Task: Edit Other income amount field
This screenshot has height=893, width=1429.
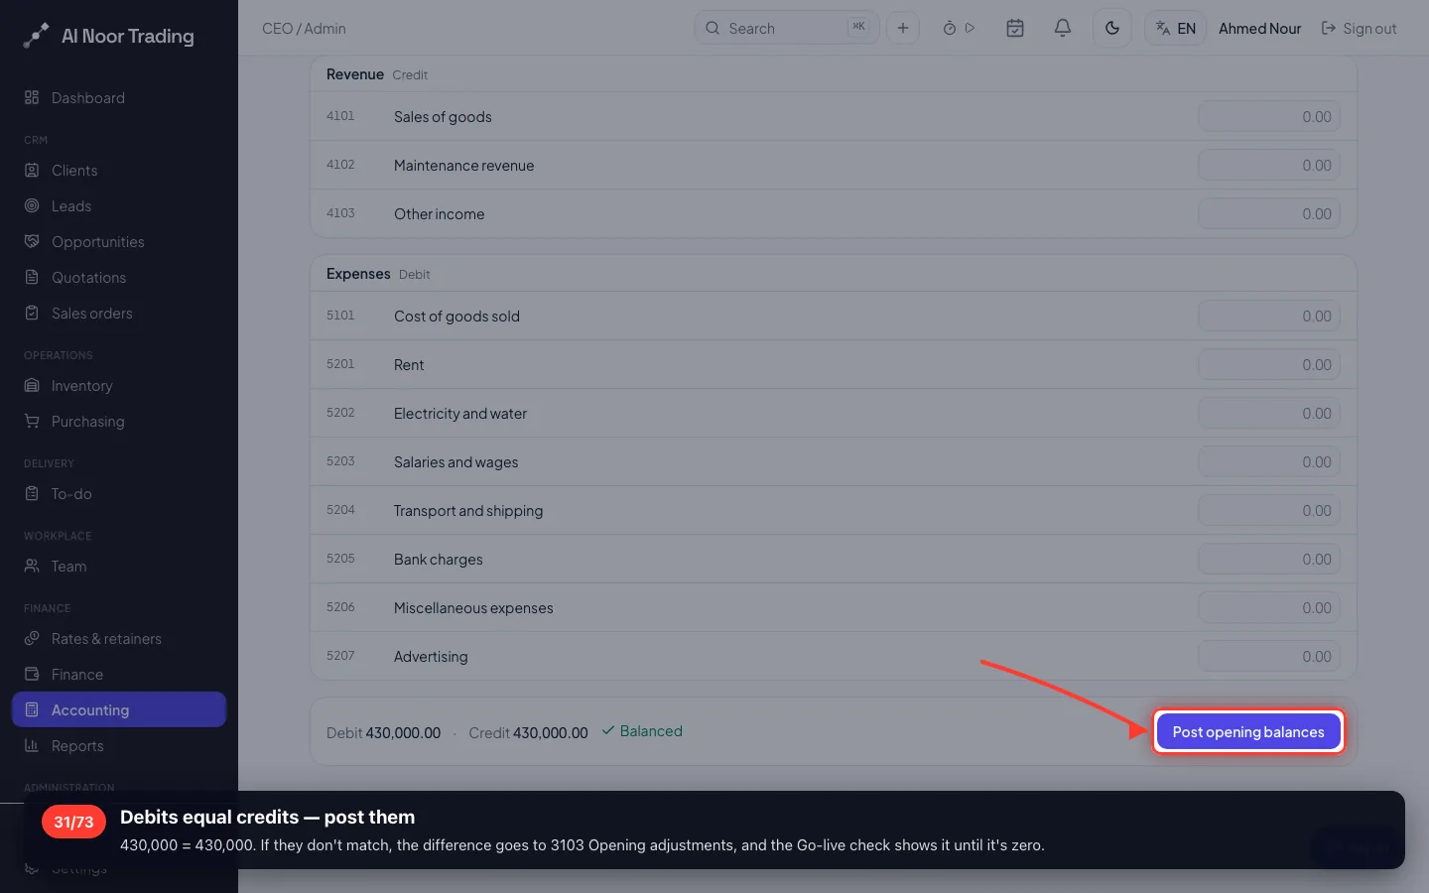Action: coord(1269,213)
